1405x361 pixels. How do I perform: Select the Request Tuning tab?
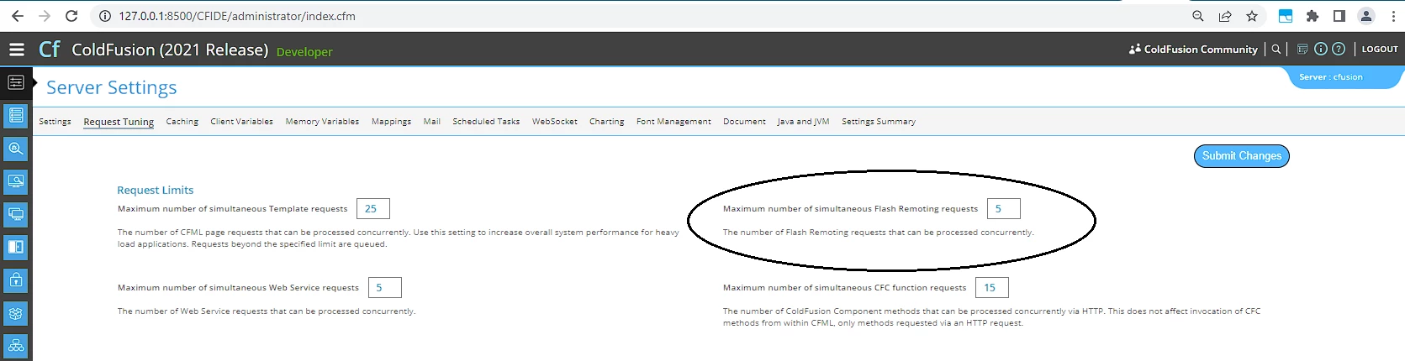[x=119, y=122]
